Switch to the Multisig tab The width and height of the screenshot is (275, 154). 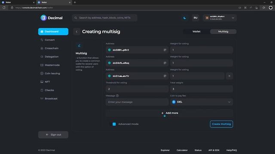click(x=223, y=32)
